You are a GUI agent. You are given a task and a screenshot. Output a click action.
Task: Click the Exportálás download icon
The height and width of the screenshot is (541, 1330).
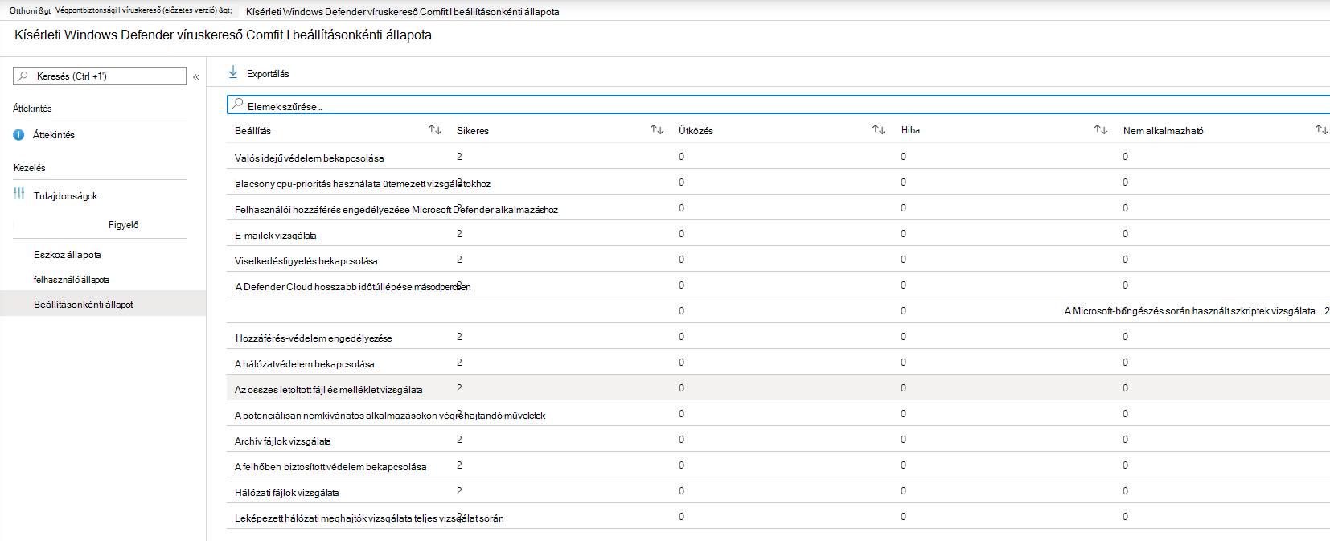(233, 72)
